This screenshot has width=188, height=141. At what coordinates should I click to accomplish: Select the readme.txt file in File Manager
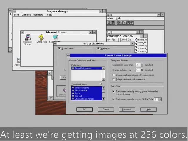(x=141, y=40)
